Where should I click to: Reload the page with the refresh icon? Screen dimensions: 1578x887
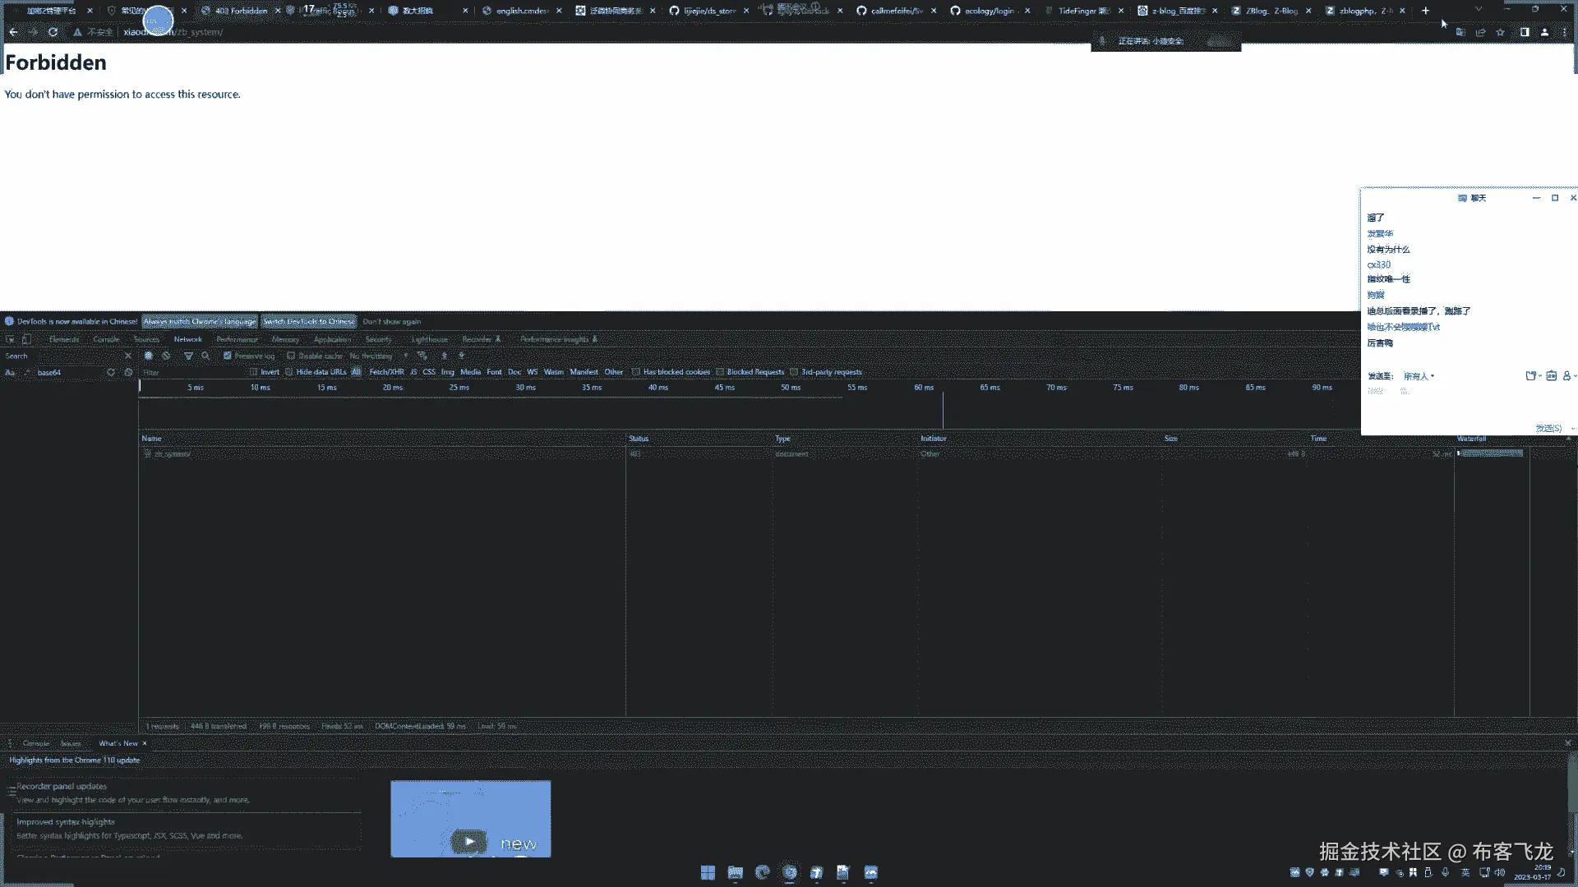pyautogui.click(x=53, y=32)
